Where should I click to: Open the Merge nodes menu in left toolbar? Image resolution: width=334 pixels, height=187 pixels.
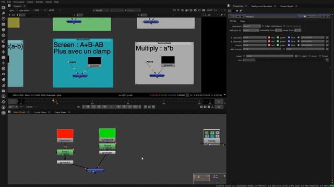point(4,46)
